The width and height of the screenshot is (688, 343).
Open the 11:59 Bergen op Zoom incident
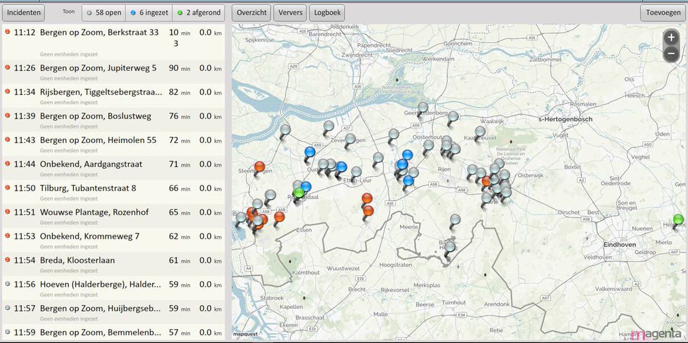coord(113,333)
